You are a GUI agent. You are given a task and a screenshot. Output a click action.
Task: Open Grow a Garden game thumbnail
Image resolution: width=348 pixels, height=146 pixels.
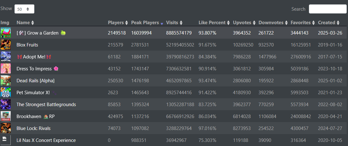pos(6,33)
